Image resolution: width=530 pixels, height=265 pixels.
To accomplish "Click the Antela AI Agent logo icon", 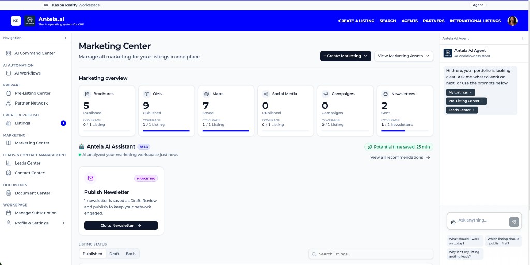I will (x=448, y=53).
